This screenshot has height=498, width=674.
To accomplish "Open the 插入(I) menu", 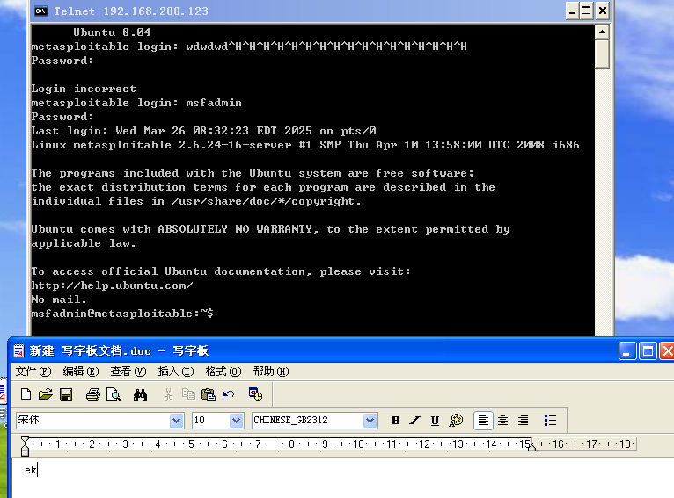I will point(176,372).
